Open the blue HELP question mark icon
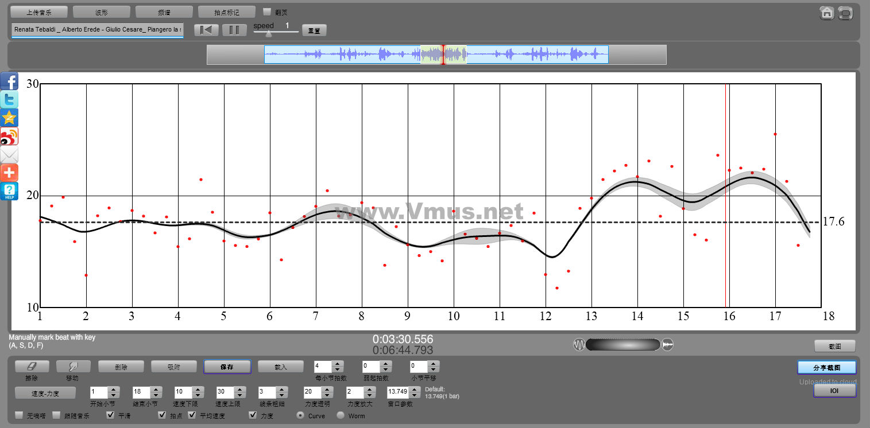 click(9, 191)
